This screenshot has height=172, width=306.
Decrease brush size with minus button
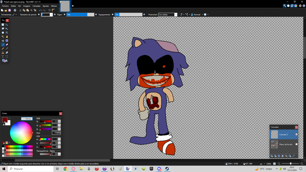[39, 15]
